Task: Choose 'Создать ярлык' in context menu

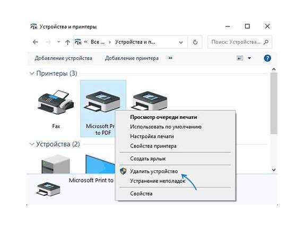Action: (x=148, y=159)
